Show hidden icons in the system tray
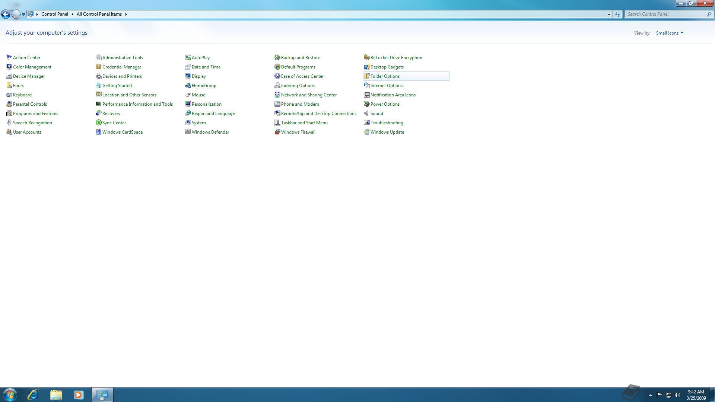The image size is (715, 402). point(650,395)
